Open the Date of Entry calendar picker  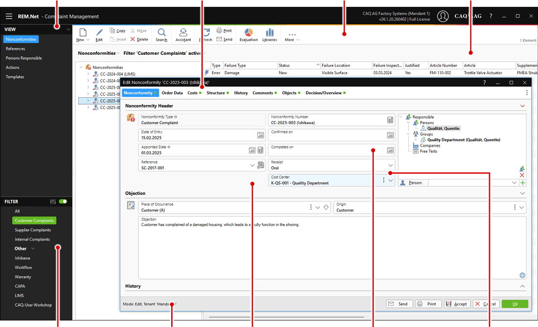260,135
